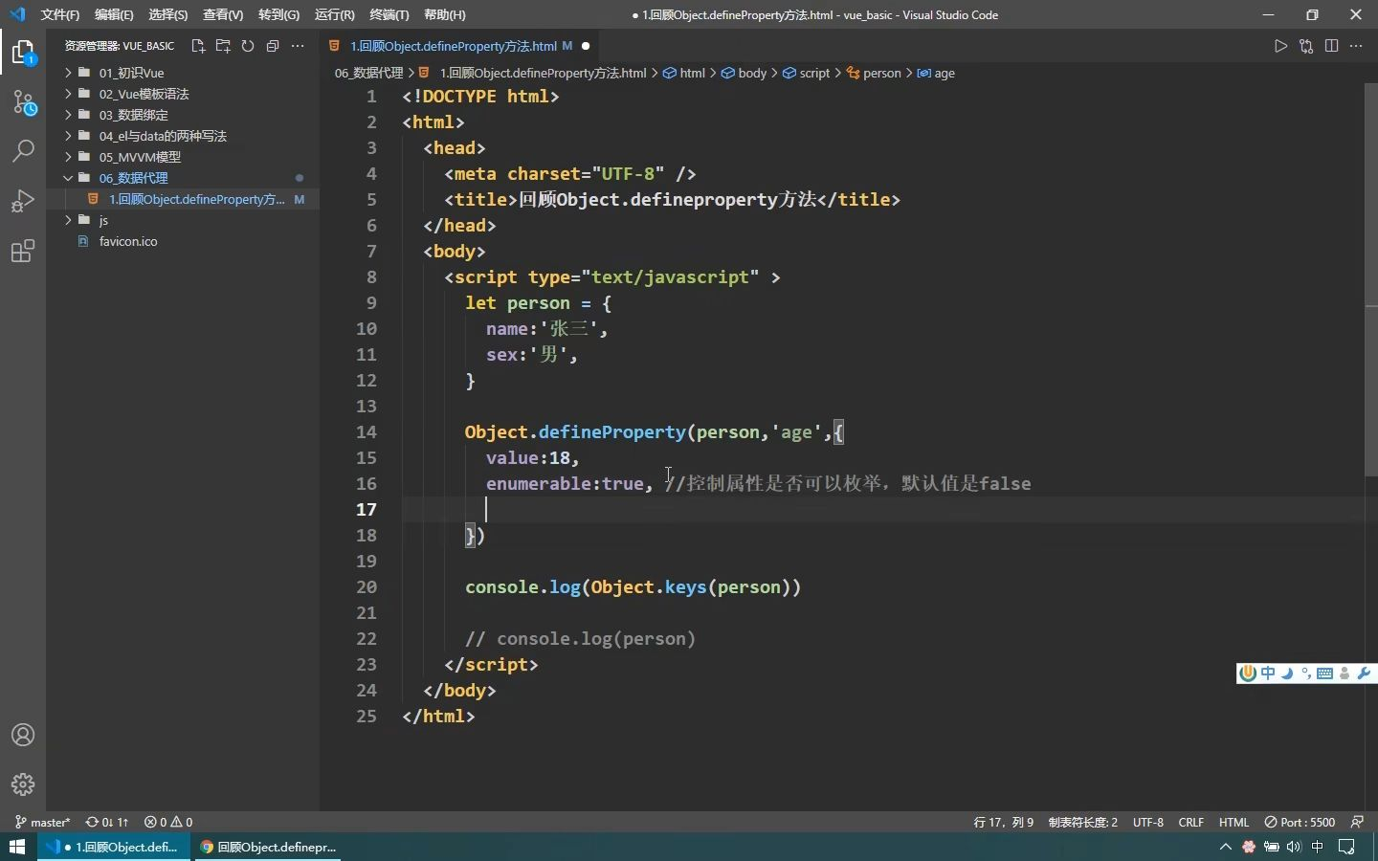Change encoding UTF-8 in status bar
This screenshot has width=1378, height=861.
[1148, 822]
